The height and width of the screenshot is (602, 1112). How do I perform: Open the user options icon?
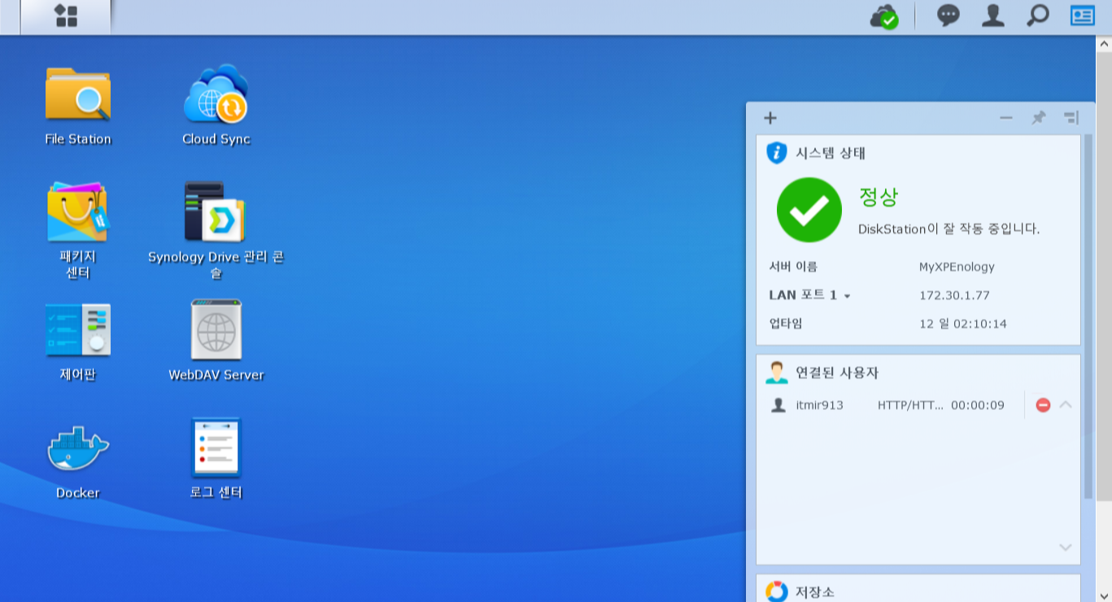pos(992,15)
